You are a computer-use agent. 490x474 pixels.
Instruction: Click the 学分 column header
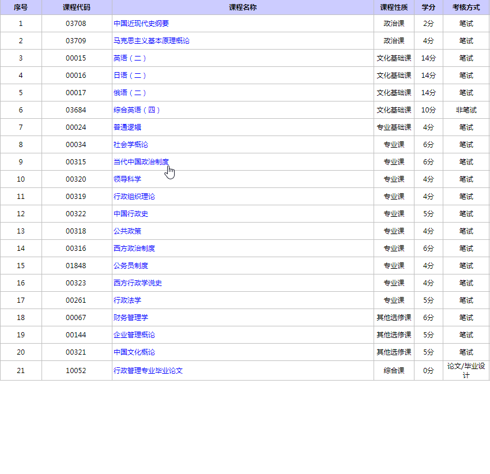click(428, 7)
